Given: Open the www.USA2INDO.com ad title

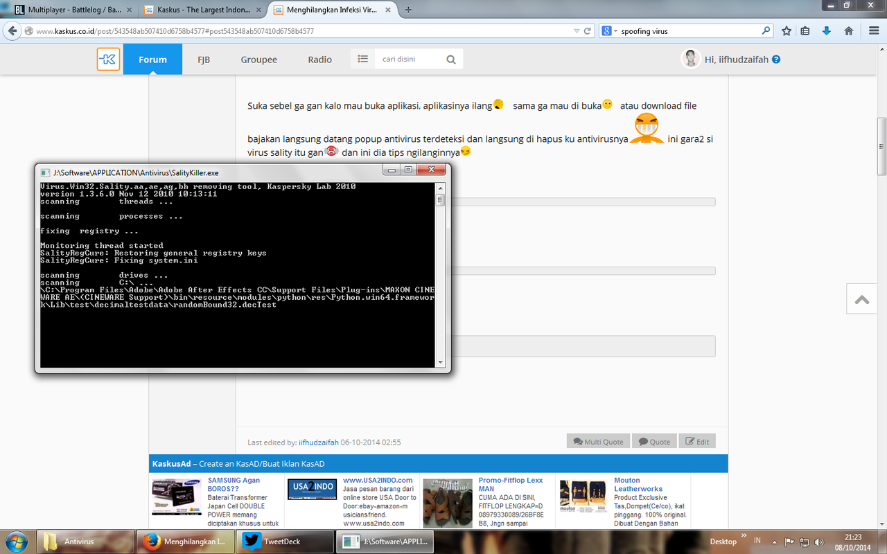Looking at the screenshot, I should 378,480.
